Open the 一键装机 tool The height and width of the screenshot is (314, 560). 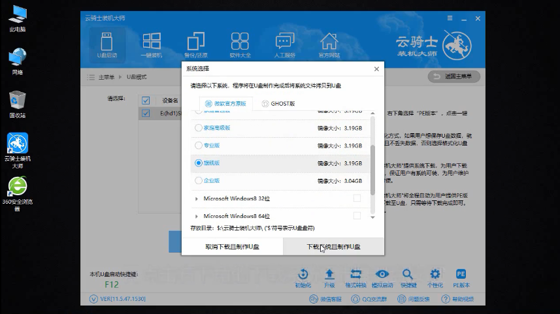(x=152, y=45)
